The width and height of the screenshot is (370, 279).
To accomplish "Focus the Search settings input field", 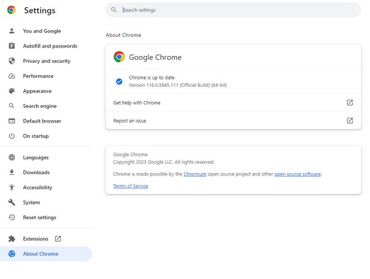I will tap(233, 10).
